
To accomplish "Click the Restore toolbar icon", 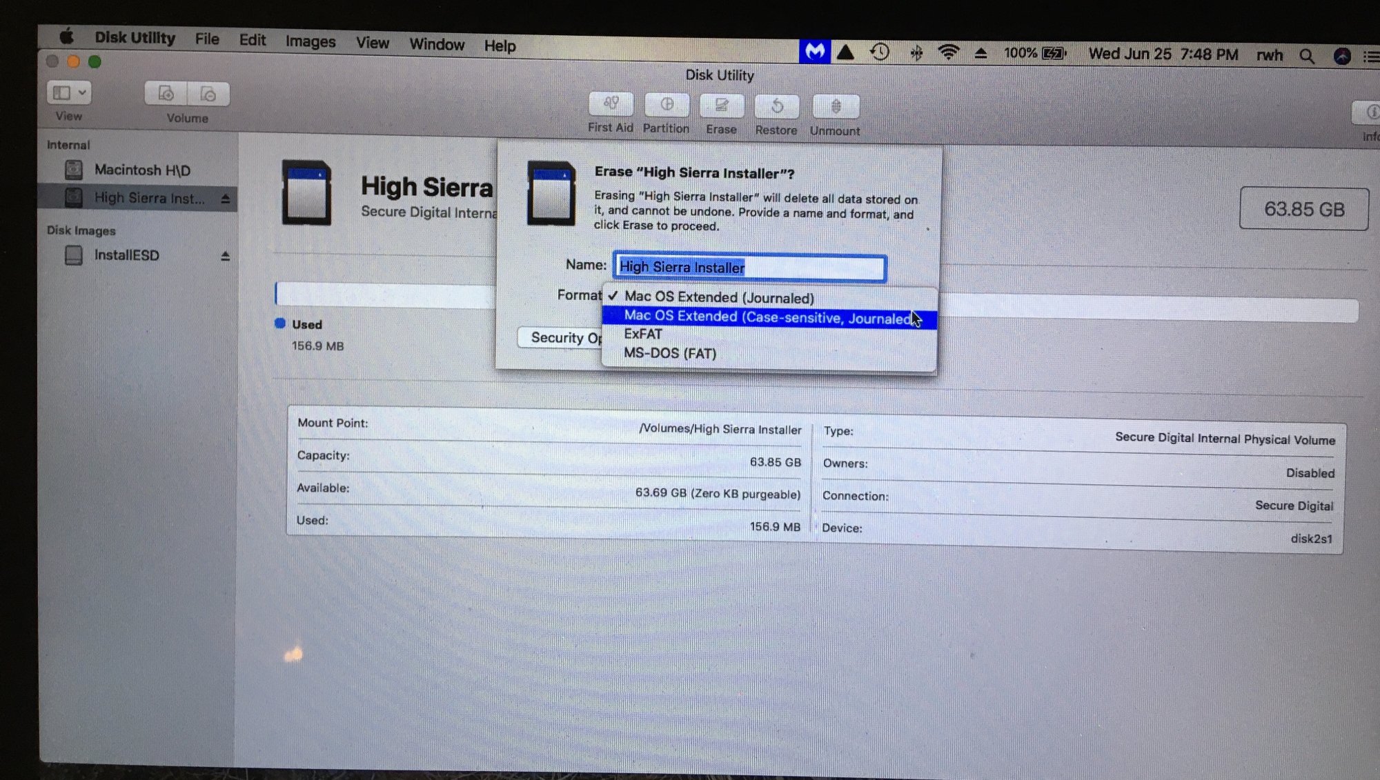I will [776, 107].
